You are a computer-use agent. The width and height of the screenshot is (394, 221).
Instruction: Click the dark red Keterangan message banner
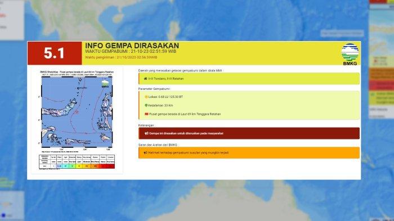point(249,133)
